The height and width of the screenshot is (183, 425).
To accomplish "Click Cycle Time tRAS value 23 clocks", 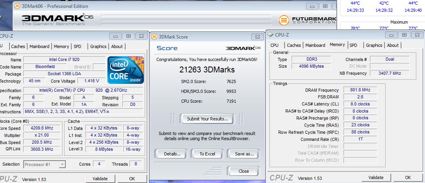I will 360,125.
